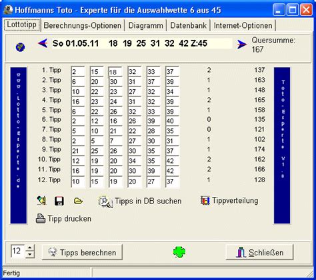The image size is (316, 280).
Task: Go to previous draw with left arrow
Action: point(43,43)
